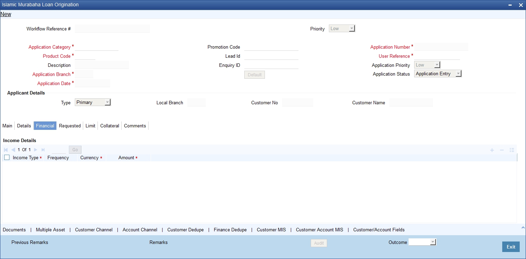Switch to the Collateral tab
526x259 pixels.
pyautogui.click(x=110, y=126)
